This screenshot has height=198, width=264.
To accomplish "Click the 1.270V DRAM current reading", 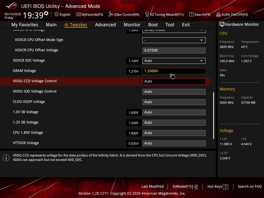I will point(134,71).
